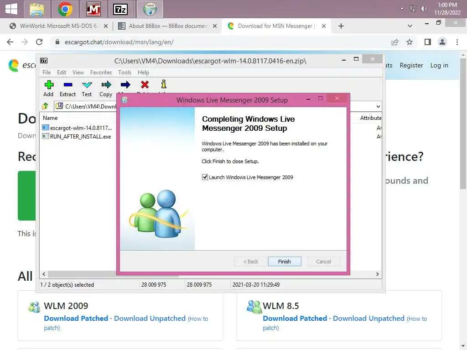Click the share page icon in Chrome
This screenshot has width=467, height=350.
click(395, 42)
